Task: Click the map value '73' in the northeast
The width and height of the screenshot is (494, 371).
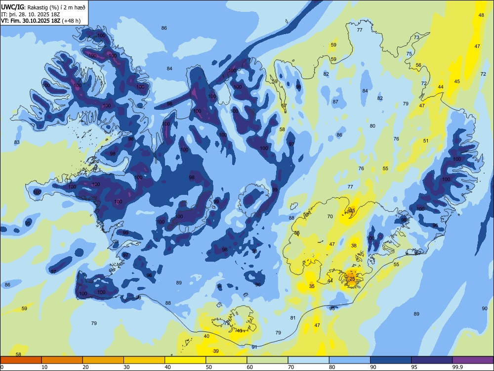Action: click(416, 37)
